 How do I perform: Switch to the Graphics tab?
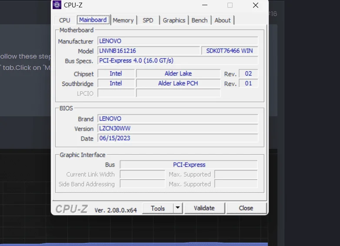174,20
